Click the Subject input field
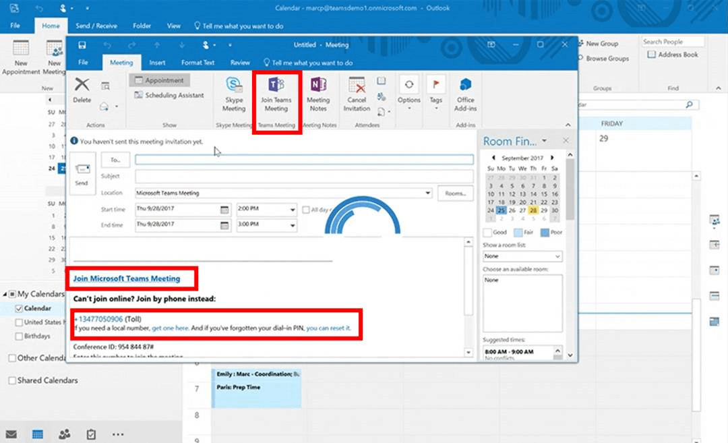728x443 pixels. coord(303,177)
